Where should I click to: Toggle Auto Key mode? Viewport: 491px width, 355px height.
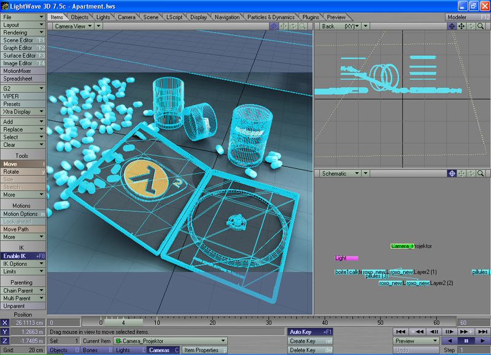tap(310, 332)
